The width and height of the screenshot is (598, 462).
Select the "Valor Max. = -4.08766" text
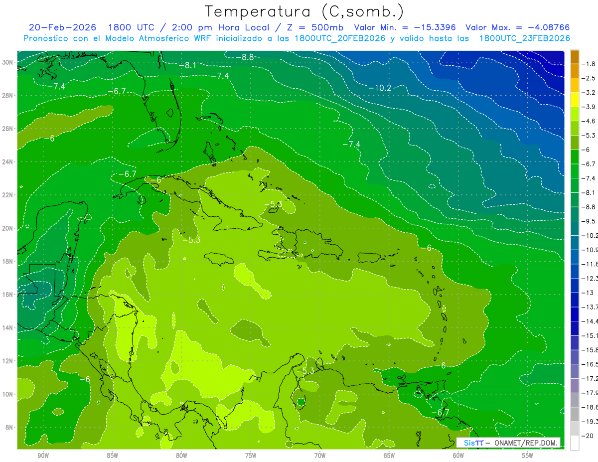pyautogui.click(x=517, y=27)
